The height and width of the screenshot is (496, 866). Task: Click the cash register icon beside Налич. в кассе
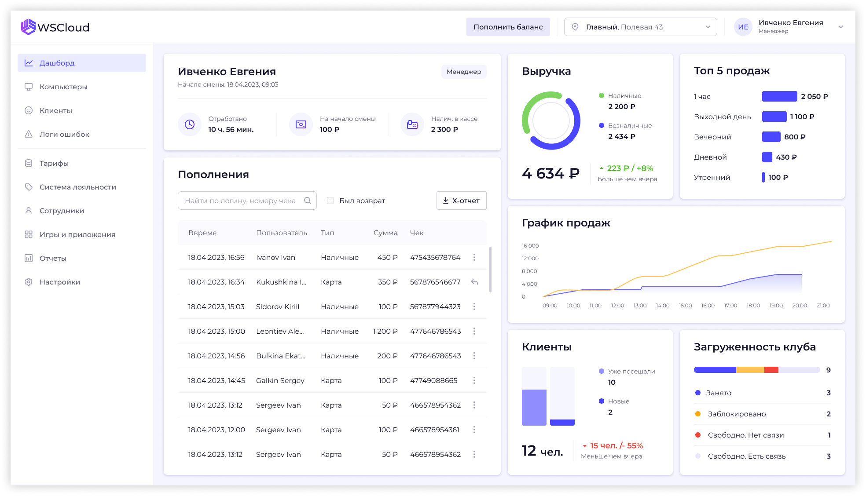pyautogui.click(x=412, y=124)
